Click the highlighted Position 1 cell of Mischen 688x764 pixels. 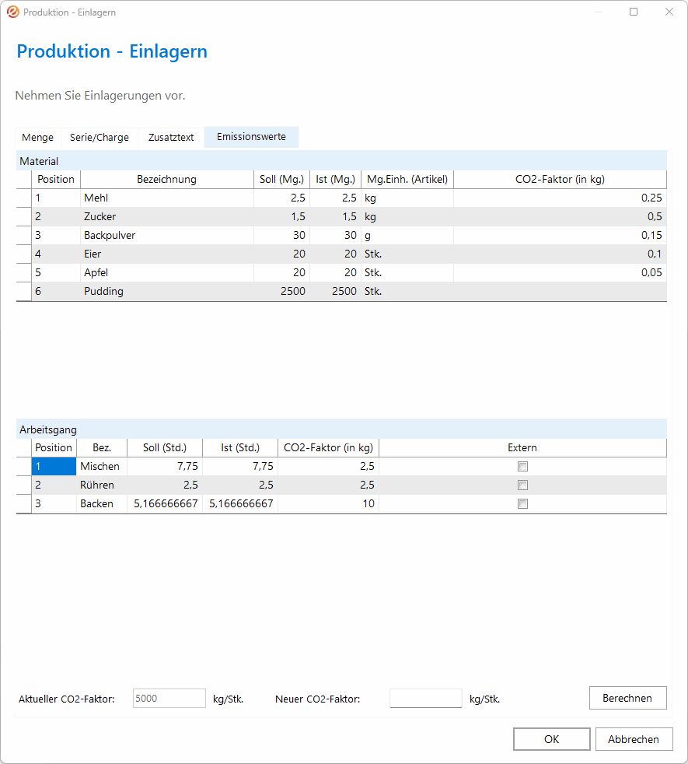point(54,466)
